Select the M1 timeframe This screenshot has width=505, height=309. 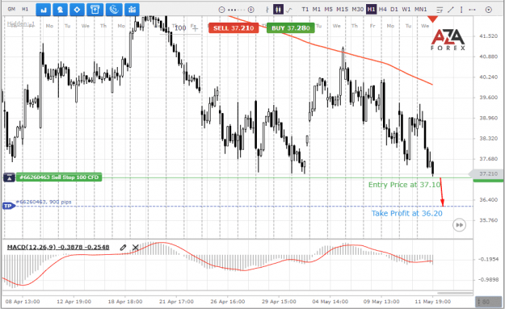click(x=316, y=10)
